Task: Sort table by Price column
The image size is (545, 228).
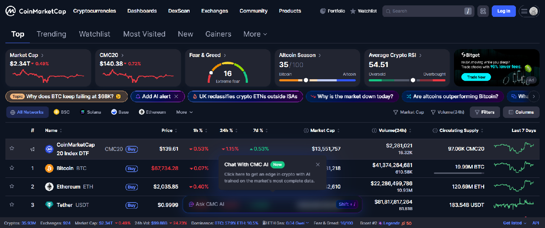Action: [169, 130]
